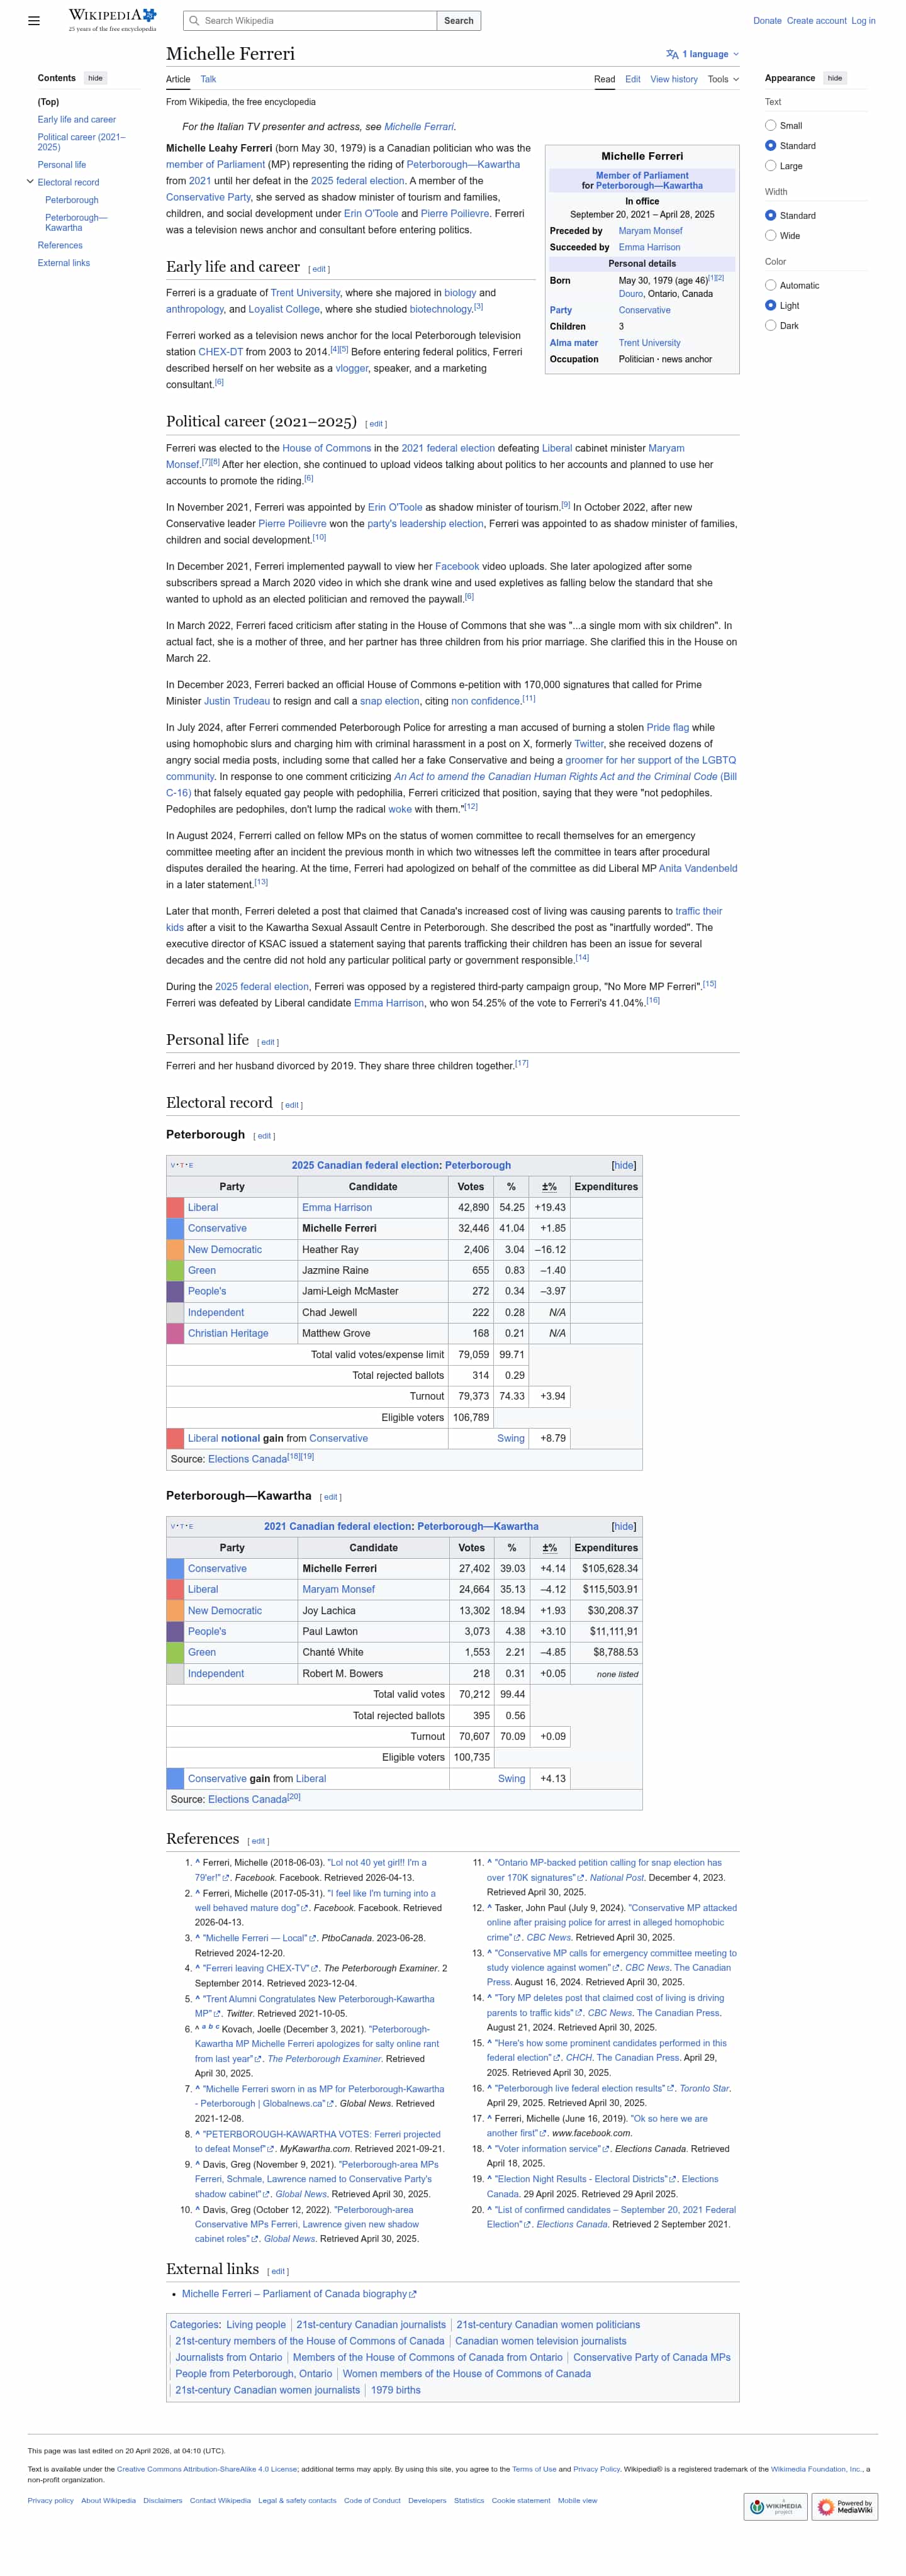Click the ±% header in the 2025 table

549,1187
